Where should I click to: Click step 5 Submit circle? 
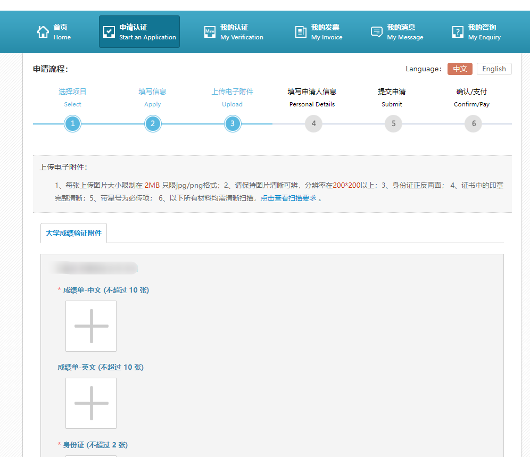[393, 124]
